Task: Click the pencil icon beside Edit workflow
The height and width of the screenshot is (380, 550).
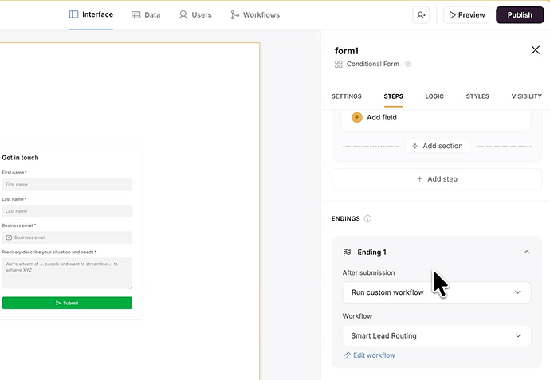Action: (x=347, y=355)
